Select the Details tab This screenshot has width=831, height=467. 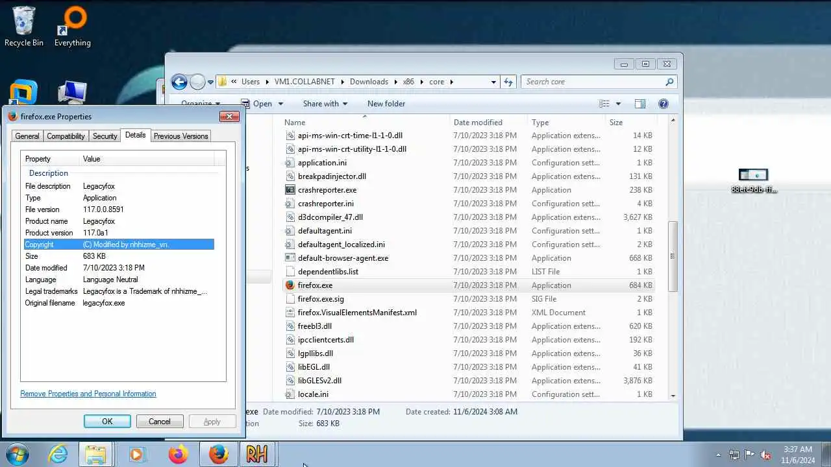tap(135, 135)
